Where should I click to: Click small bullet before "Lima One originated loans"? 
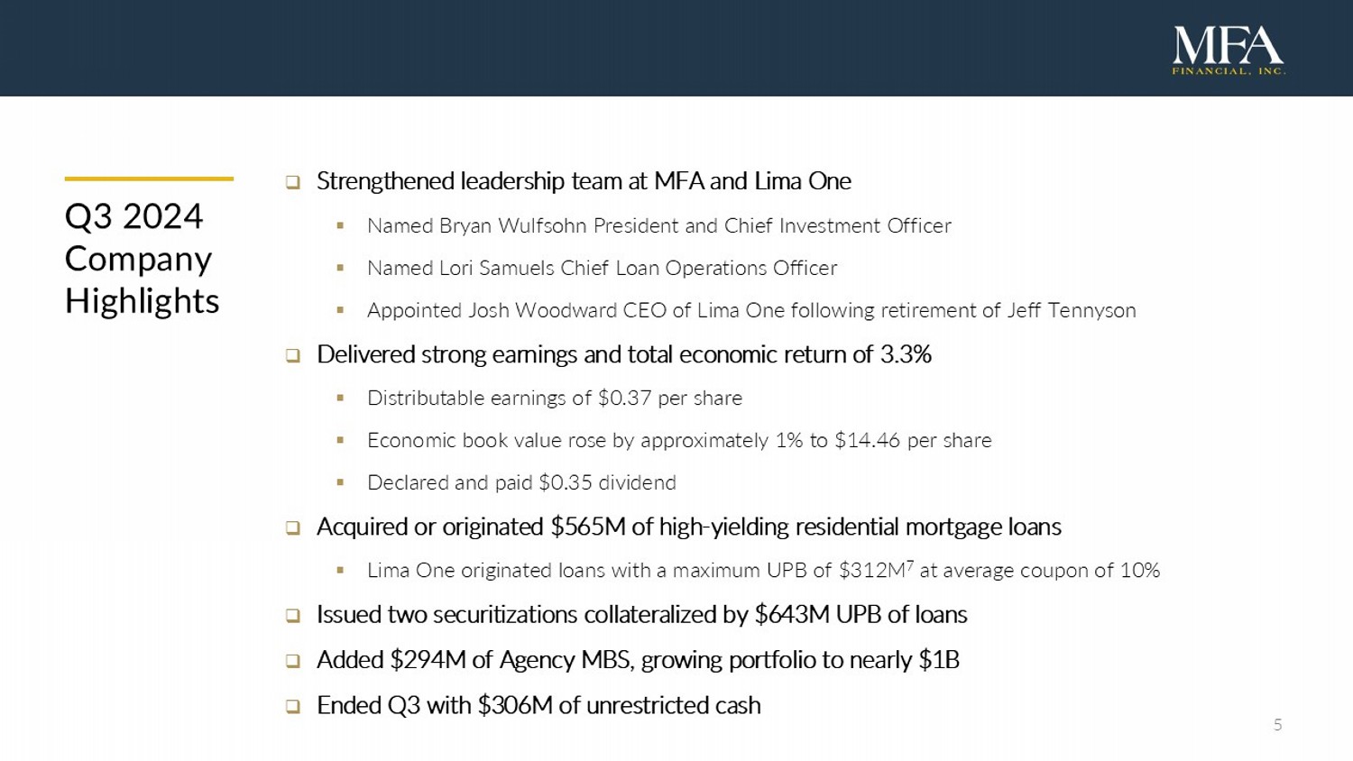coord(340,570)
